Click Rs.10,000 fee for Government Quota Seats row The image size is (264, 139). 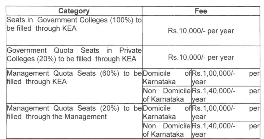pyautogui.click(x=201, y=57)
